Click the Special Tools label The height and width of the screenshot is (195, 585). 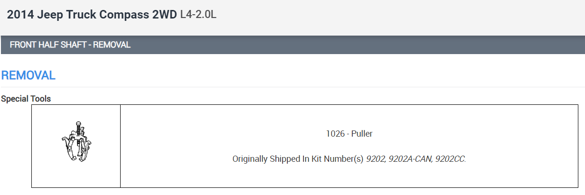click(26, 99)
